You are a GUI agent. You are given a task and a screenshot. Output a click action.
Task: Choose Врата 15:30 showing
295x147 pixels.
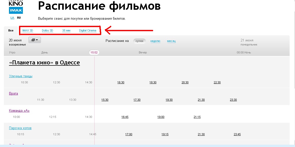105,100
